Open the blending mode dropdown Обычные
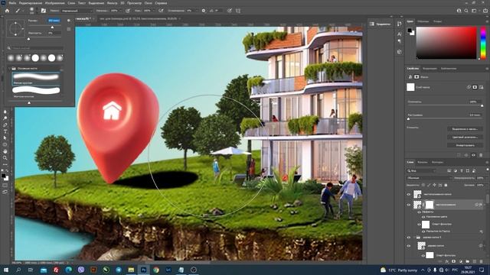The height and width of the screenshot is (275, 490). [x=430, y=178]
